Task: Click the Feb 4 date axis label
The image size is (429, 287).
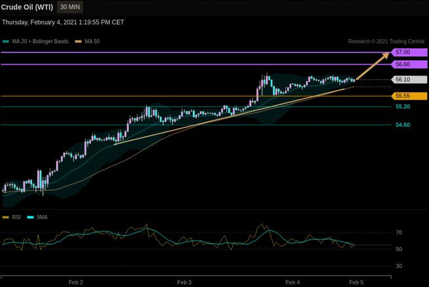Action: click(292, 282)
